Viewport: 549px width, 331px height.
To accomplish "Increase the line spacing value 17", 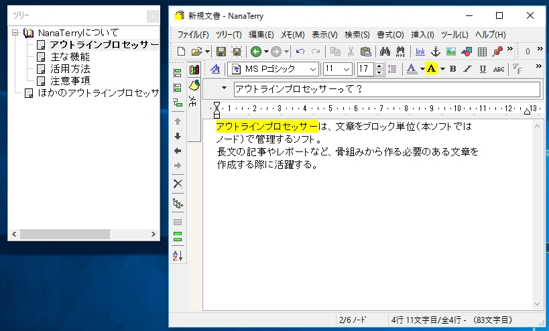I will point(379,66).
